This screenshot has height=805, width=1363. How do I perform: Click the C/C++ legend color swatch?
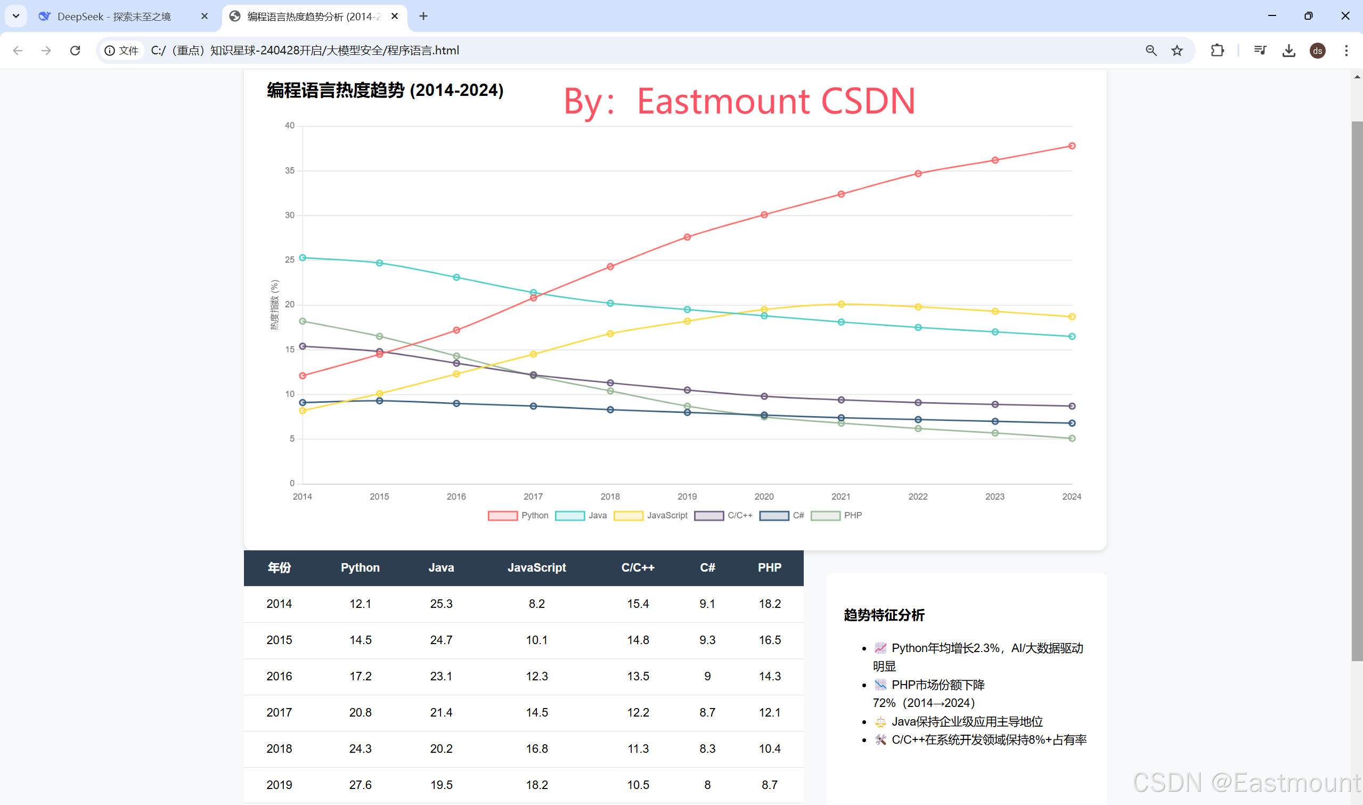(x=708, y=515)
